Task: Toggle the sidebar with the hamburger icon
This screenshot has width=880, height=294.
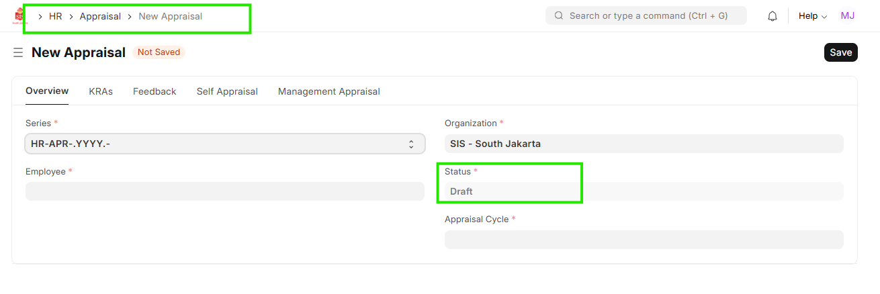Action: [x=18, y=52]
